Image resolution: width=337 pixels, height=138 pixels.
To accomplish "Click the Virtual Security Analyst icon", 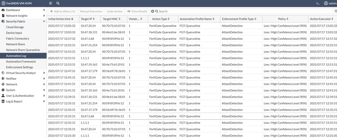I will coord(3,73).
